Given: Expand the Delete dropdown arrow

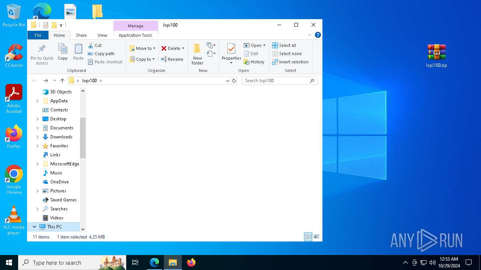Looking at the screenshot, I should point(183,48).
